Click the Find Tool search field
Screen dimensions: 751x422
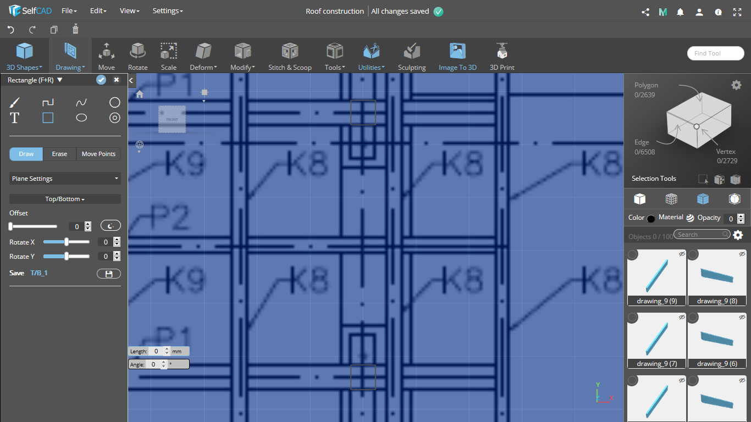tap(715, 53)
